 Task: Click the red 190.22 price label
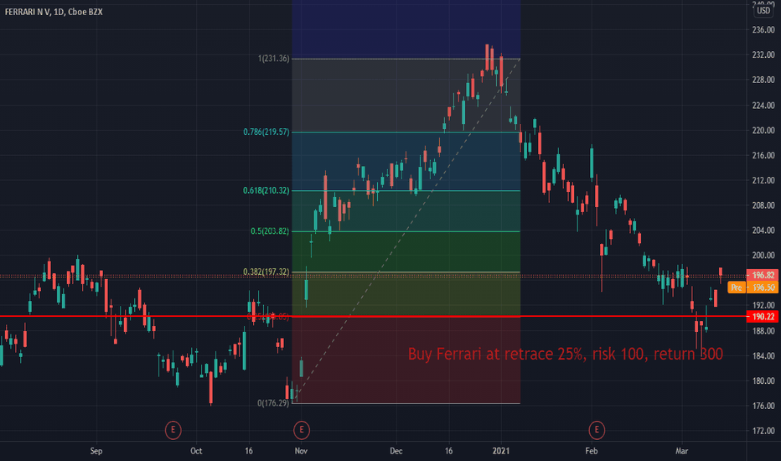[x=763, y=317]
